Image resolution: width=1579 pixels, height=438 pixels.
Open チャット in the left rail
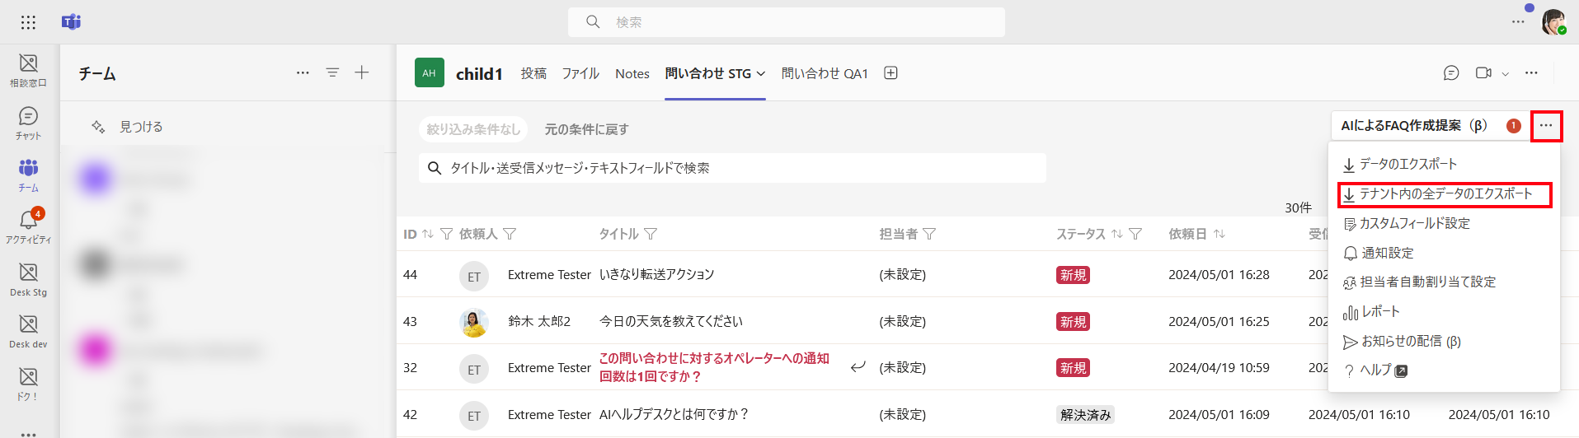coord(28,123)
